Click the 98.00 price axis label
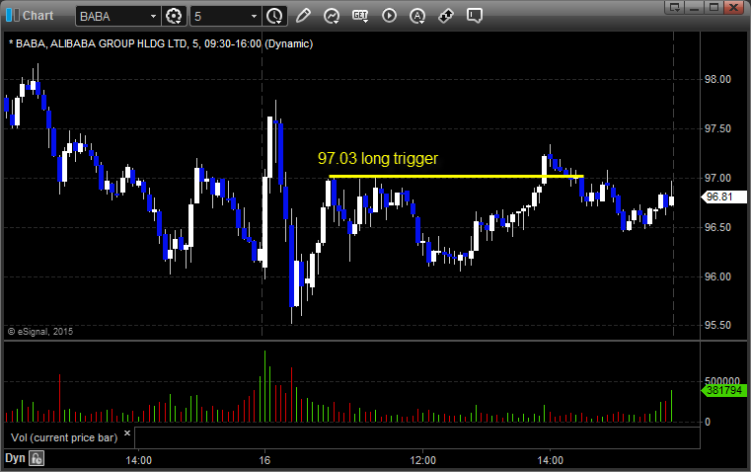751x472 pixels. point(717,79)
